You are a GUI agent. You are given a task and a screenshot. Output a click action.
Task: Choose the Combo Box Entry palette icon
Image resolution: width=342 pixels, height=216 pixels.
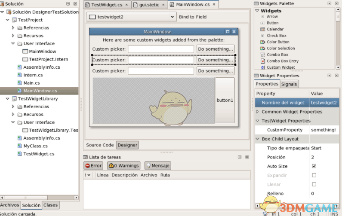[x=262, y=61]
